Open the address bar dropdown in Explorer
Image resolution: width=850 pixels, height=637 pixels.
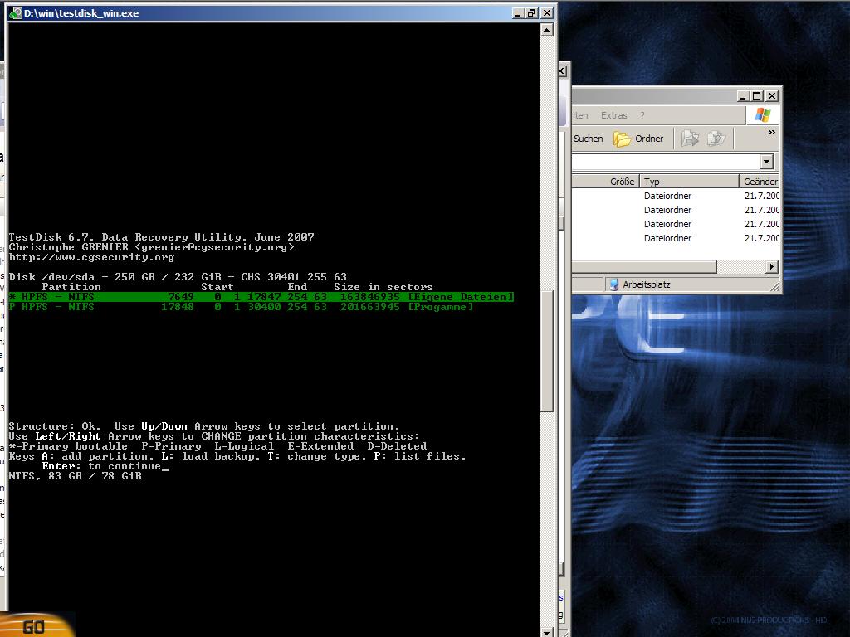pos(766,162)
